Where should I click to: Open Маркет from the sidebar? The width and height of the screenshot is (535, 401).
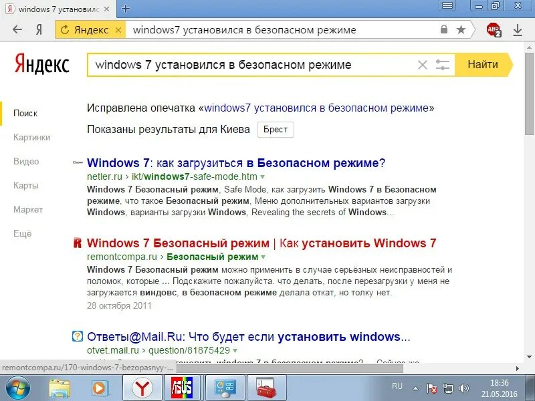tap(28, 209)
